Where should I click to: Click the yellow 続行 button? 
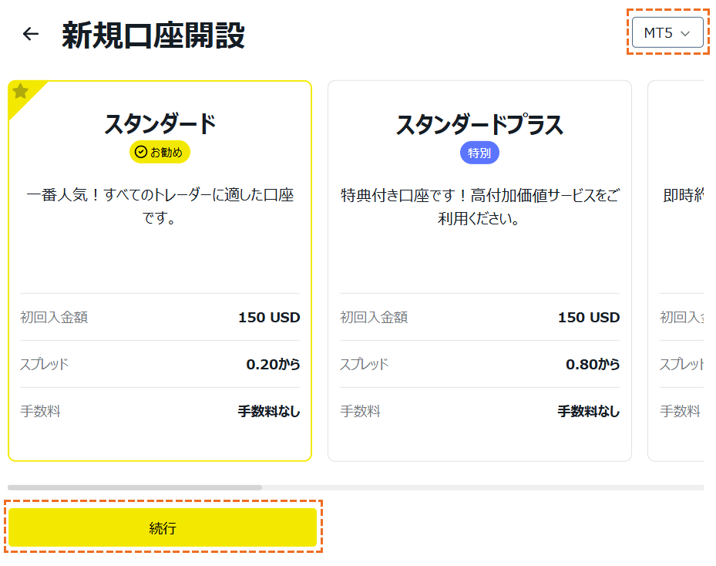pos(163,527)
